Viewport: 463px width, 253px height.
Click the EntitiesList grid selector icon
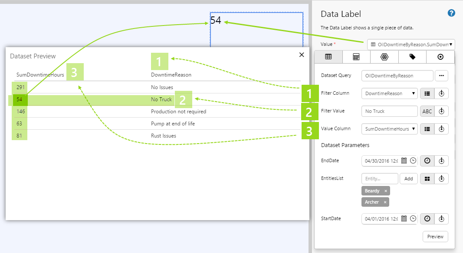click(427, 179)
